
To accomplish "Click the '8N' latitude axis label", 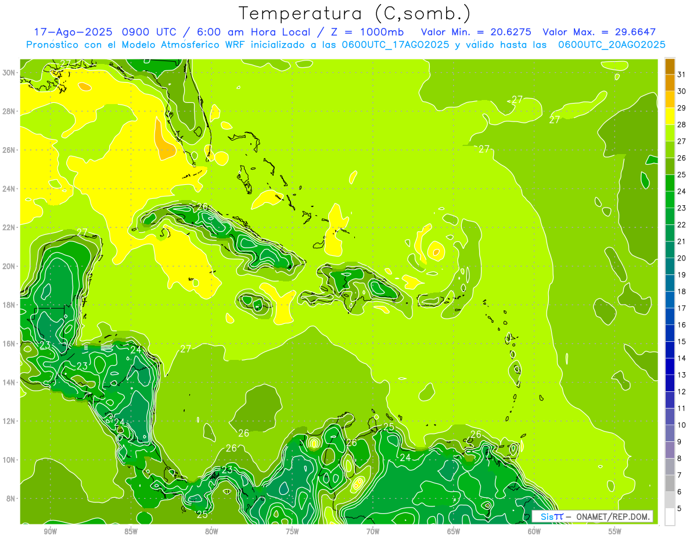I will point(12,498).
